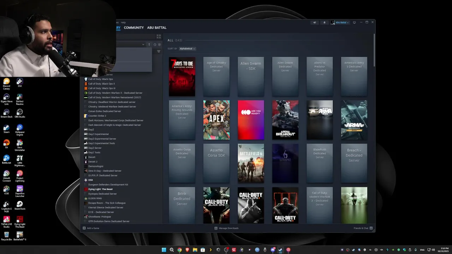Open the ABU BATTAL profile tab
452x254 pixels.
point(156,28)
